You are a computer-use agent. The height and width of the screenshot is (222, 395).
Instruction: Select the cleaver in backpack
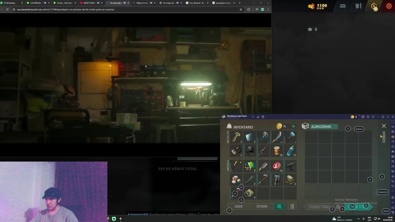pyautogui.click(x=263, y=166)
